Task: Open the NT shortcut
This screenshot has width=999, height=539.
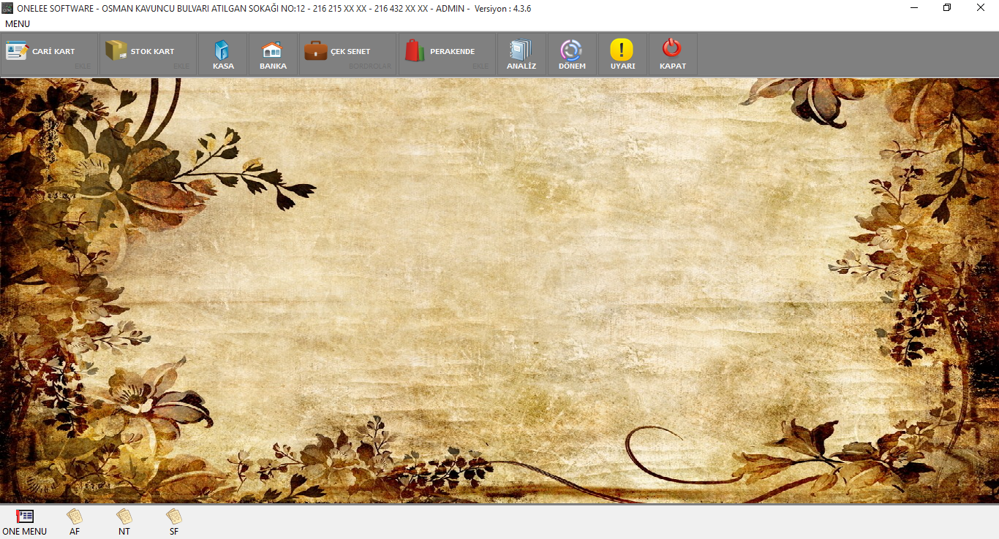Action: pos(124,522)
